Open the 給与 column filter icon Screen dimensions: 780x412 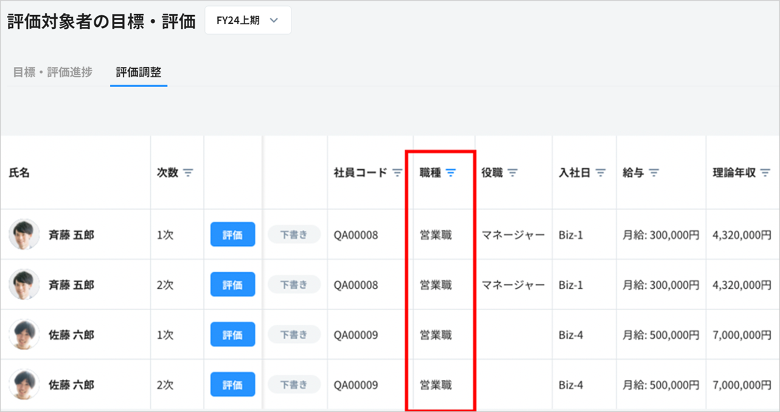pos(654,173)
